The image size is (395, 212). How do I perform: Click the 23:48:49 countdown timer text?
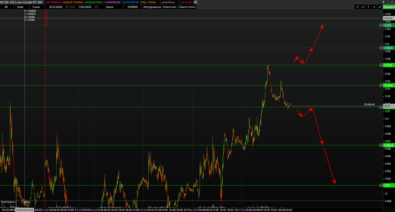tap(369, 104)
